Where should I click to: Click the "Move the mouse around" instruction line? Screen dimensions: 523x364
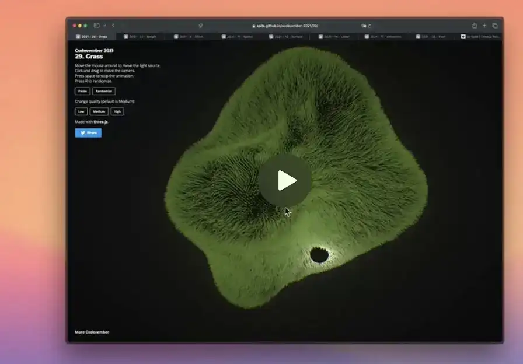point(117,66)
